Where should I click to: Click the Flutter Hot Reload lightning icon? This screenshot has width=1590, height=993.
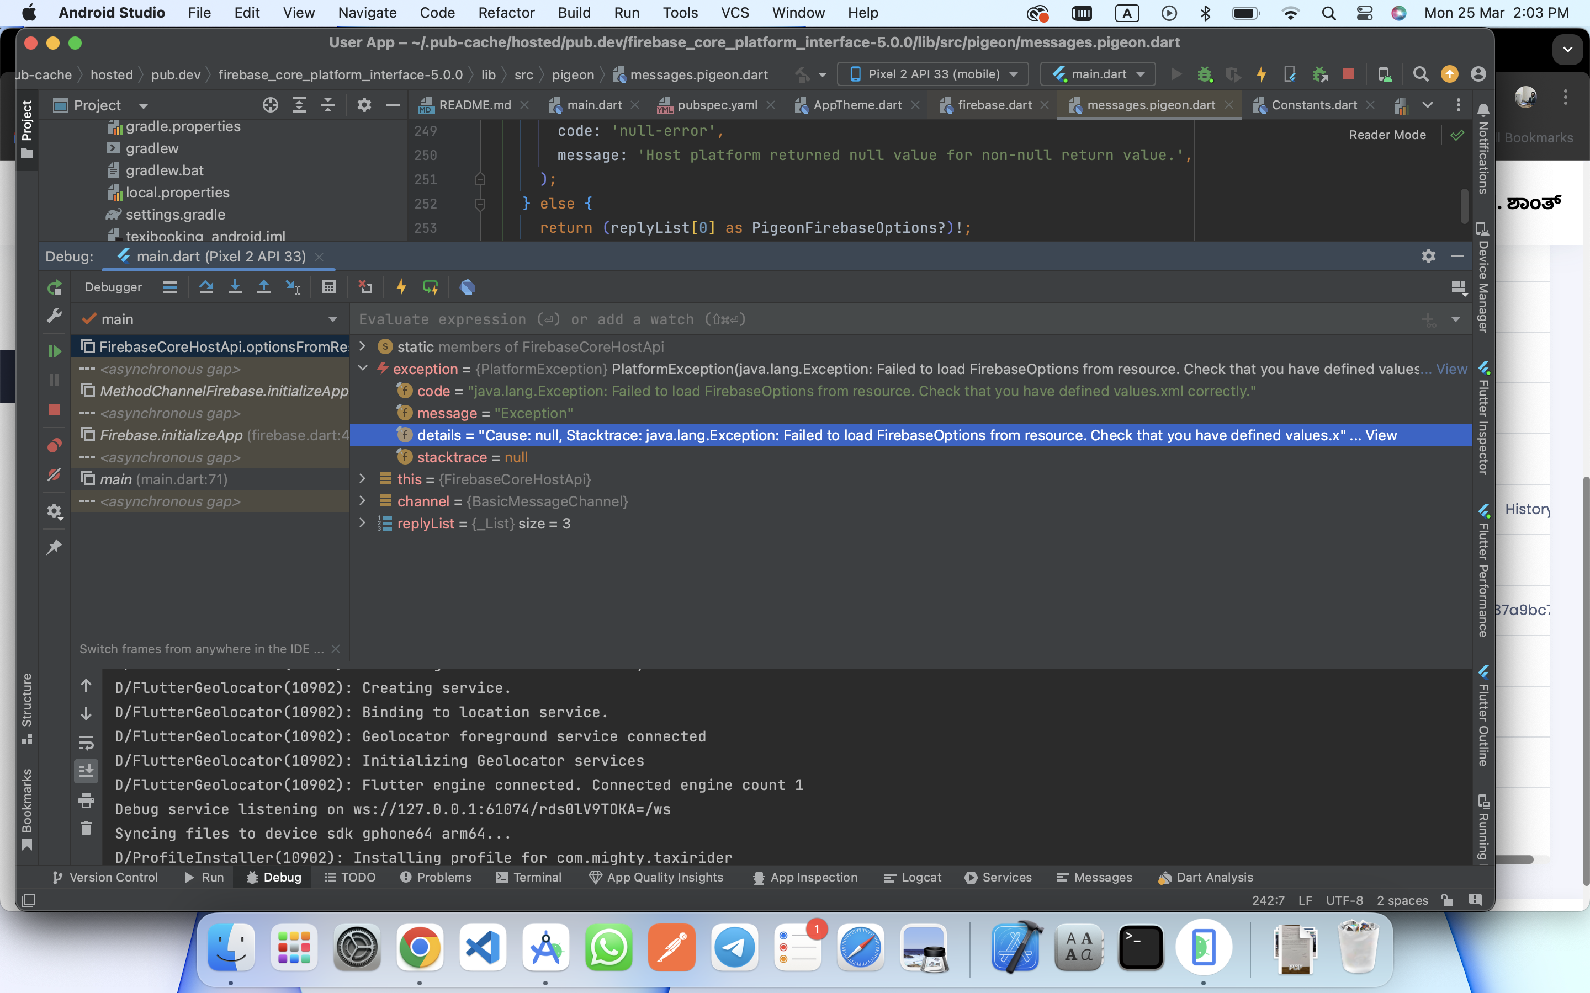click(x=401, y=287)
